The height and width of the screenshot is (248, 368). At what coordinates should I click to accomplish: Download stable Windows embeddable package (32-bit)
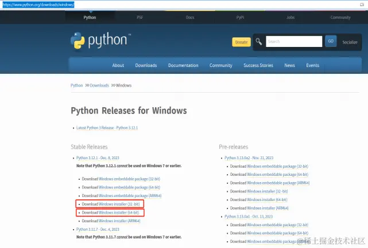click(129, 179)
